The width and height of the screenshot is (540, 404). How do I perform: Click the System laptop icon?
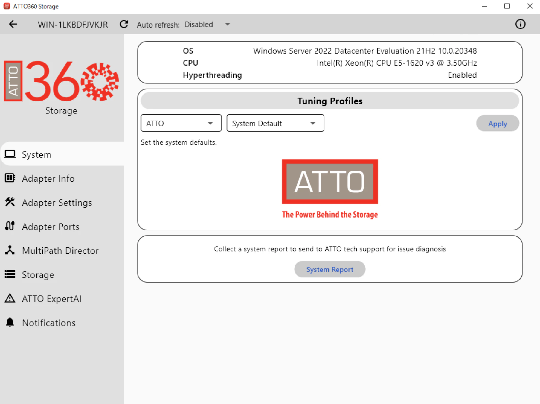click(x=10, y=154)
